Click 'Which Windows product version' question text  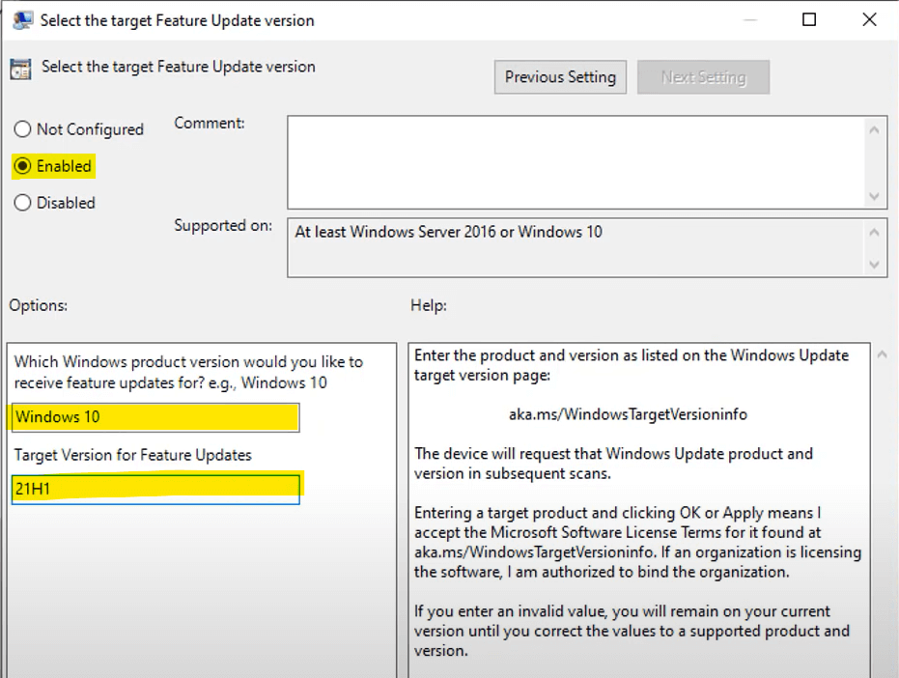(x=188, y=372)
